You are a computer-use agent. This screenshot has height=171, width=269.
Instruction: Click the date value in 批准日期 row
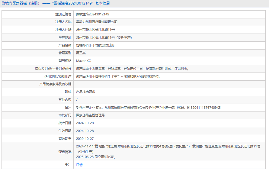point(85,123)
